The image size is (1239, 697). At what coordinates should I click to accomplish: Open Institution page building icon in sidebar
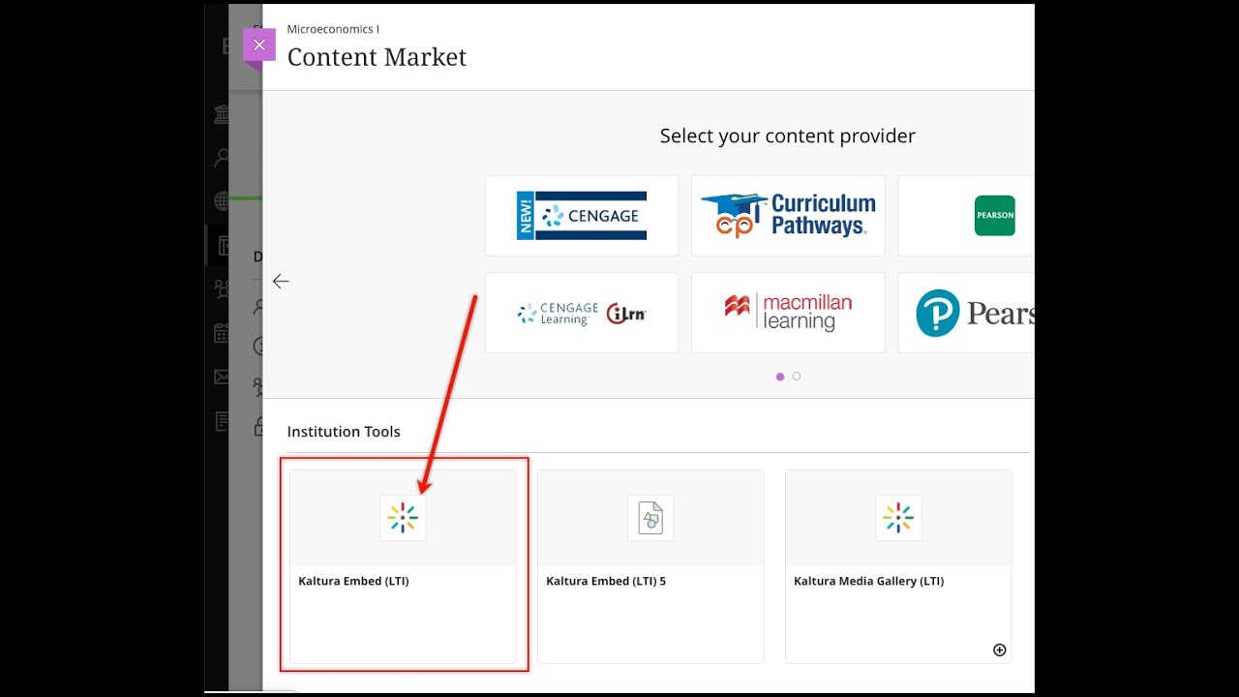pyautogui.click(x=222, y=115)
